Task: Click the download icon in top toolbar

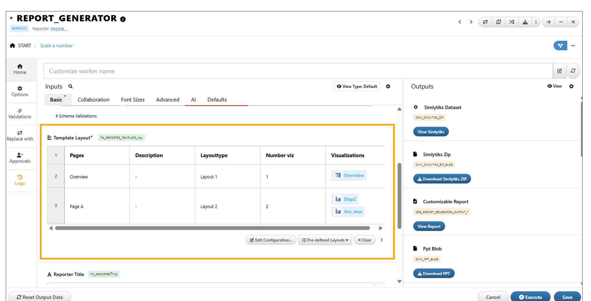Action: coord(525,22)
